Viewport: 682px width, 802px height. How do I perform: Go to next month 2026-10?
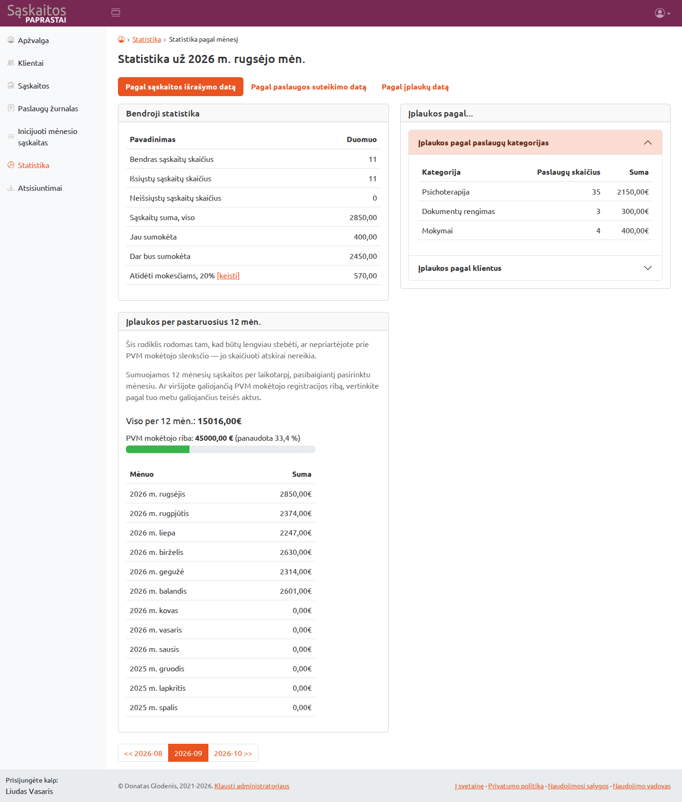pyautogui.click(x=233, y=753)
